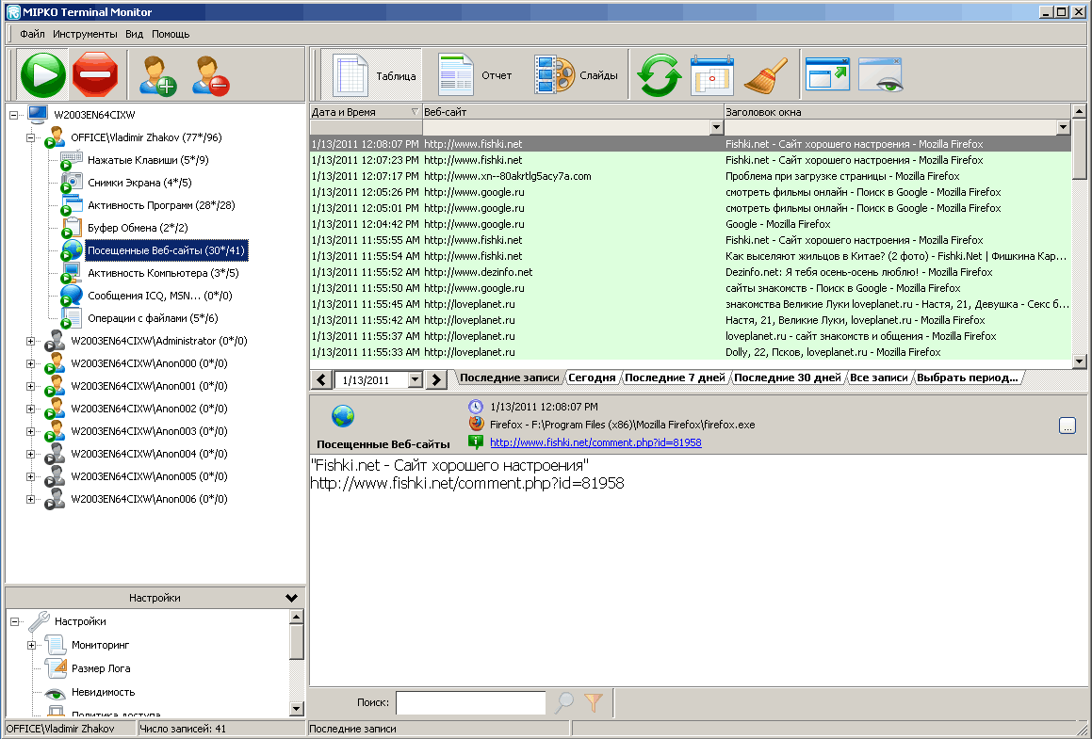Open the fishki.net comment.php hyperlink
Viewport: 1092px width, 739px height.
pos(595,442)
